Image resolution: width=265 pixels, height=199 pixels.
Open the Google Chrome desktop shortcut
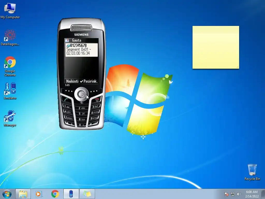coord(10,66)
